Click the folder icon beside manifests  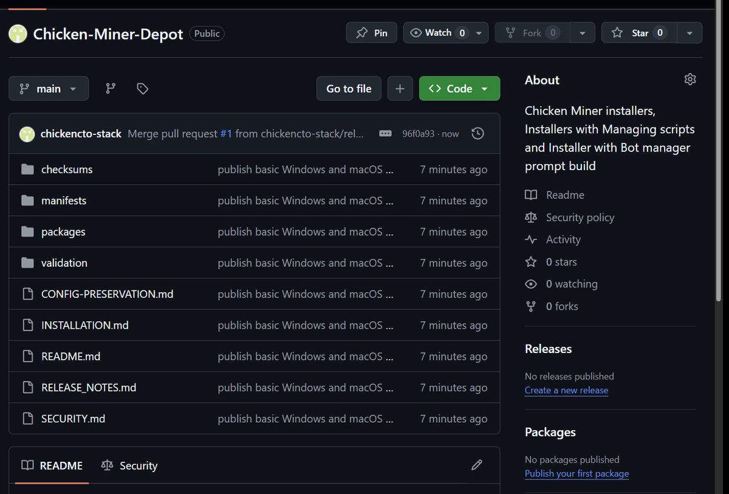coord(27,201)
